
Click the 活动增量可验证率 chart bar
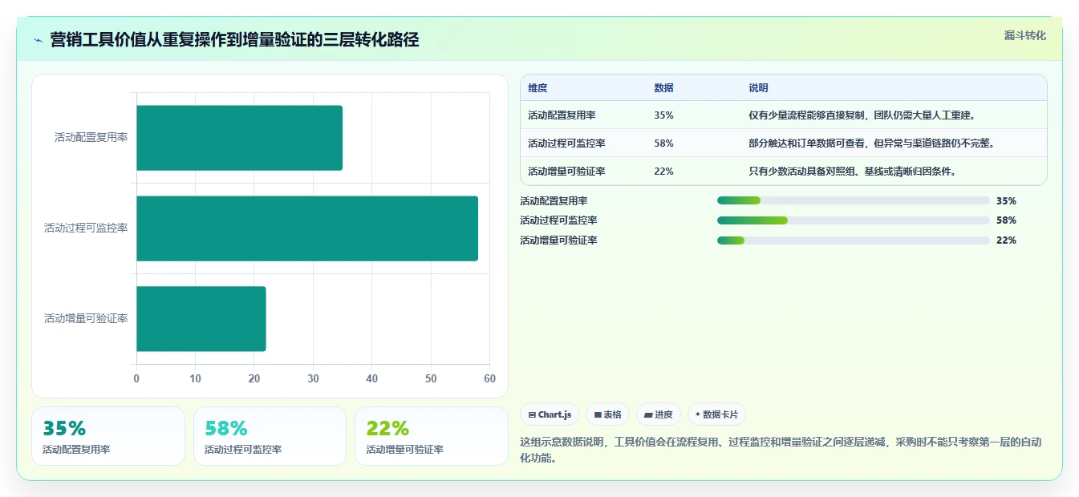(201, 318)
